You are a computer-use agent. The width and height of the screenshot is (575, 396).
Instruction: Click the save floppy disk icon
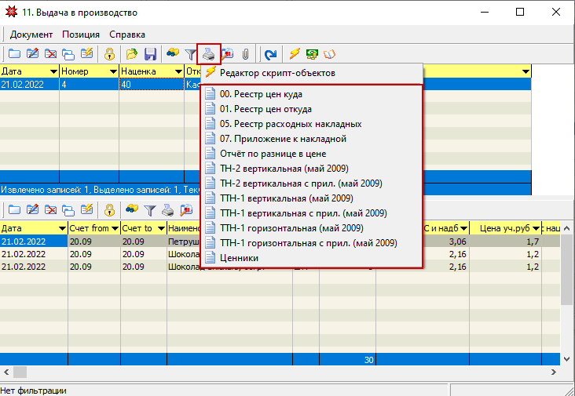click(149, 54)
